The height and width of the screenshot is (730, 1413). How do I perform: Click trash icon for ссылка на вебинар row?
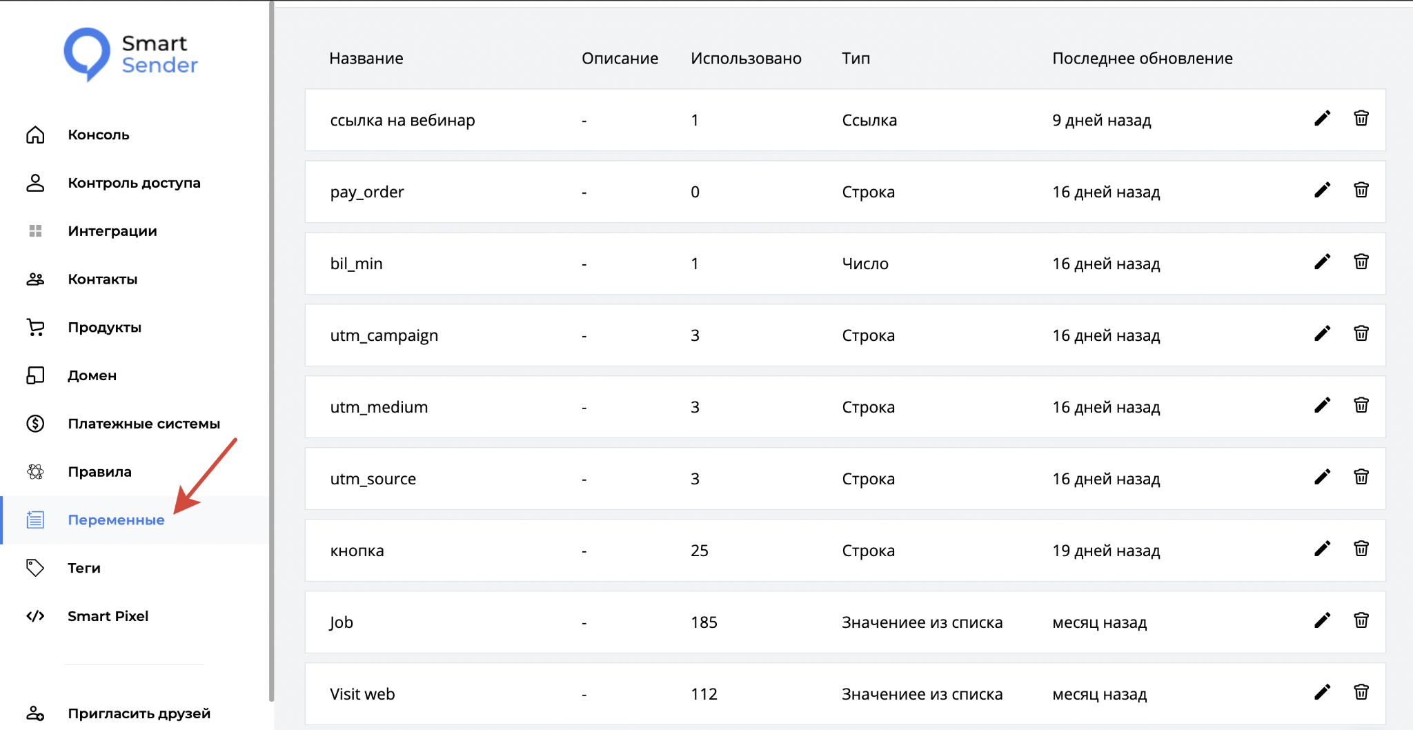pyautogui.click(x=1361, y=119)
